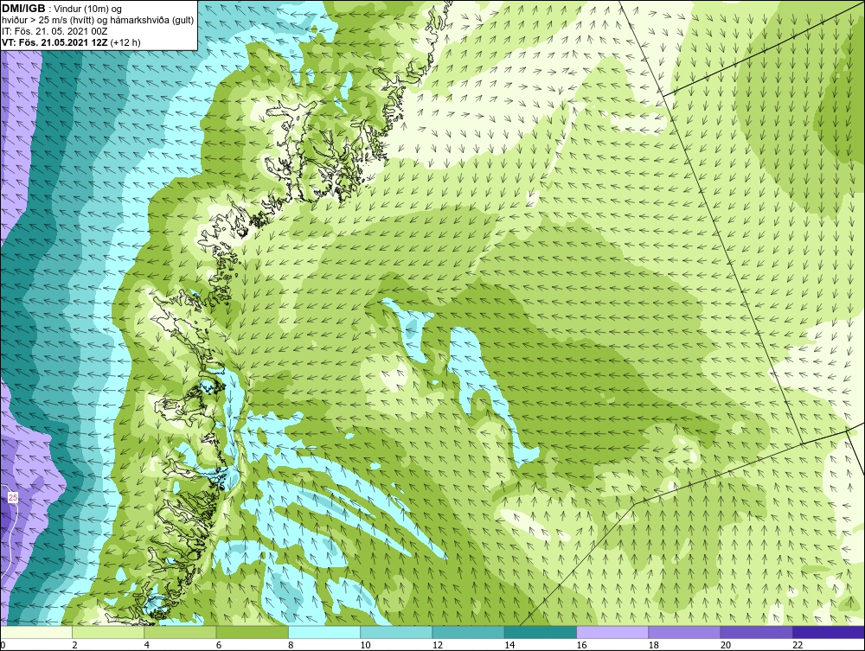Click the '25' gust contour label
This screenshot has width=865, height=651.
[13, 498]
